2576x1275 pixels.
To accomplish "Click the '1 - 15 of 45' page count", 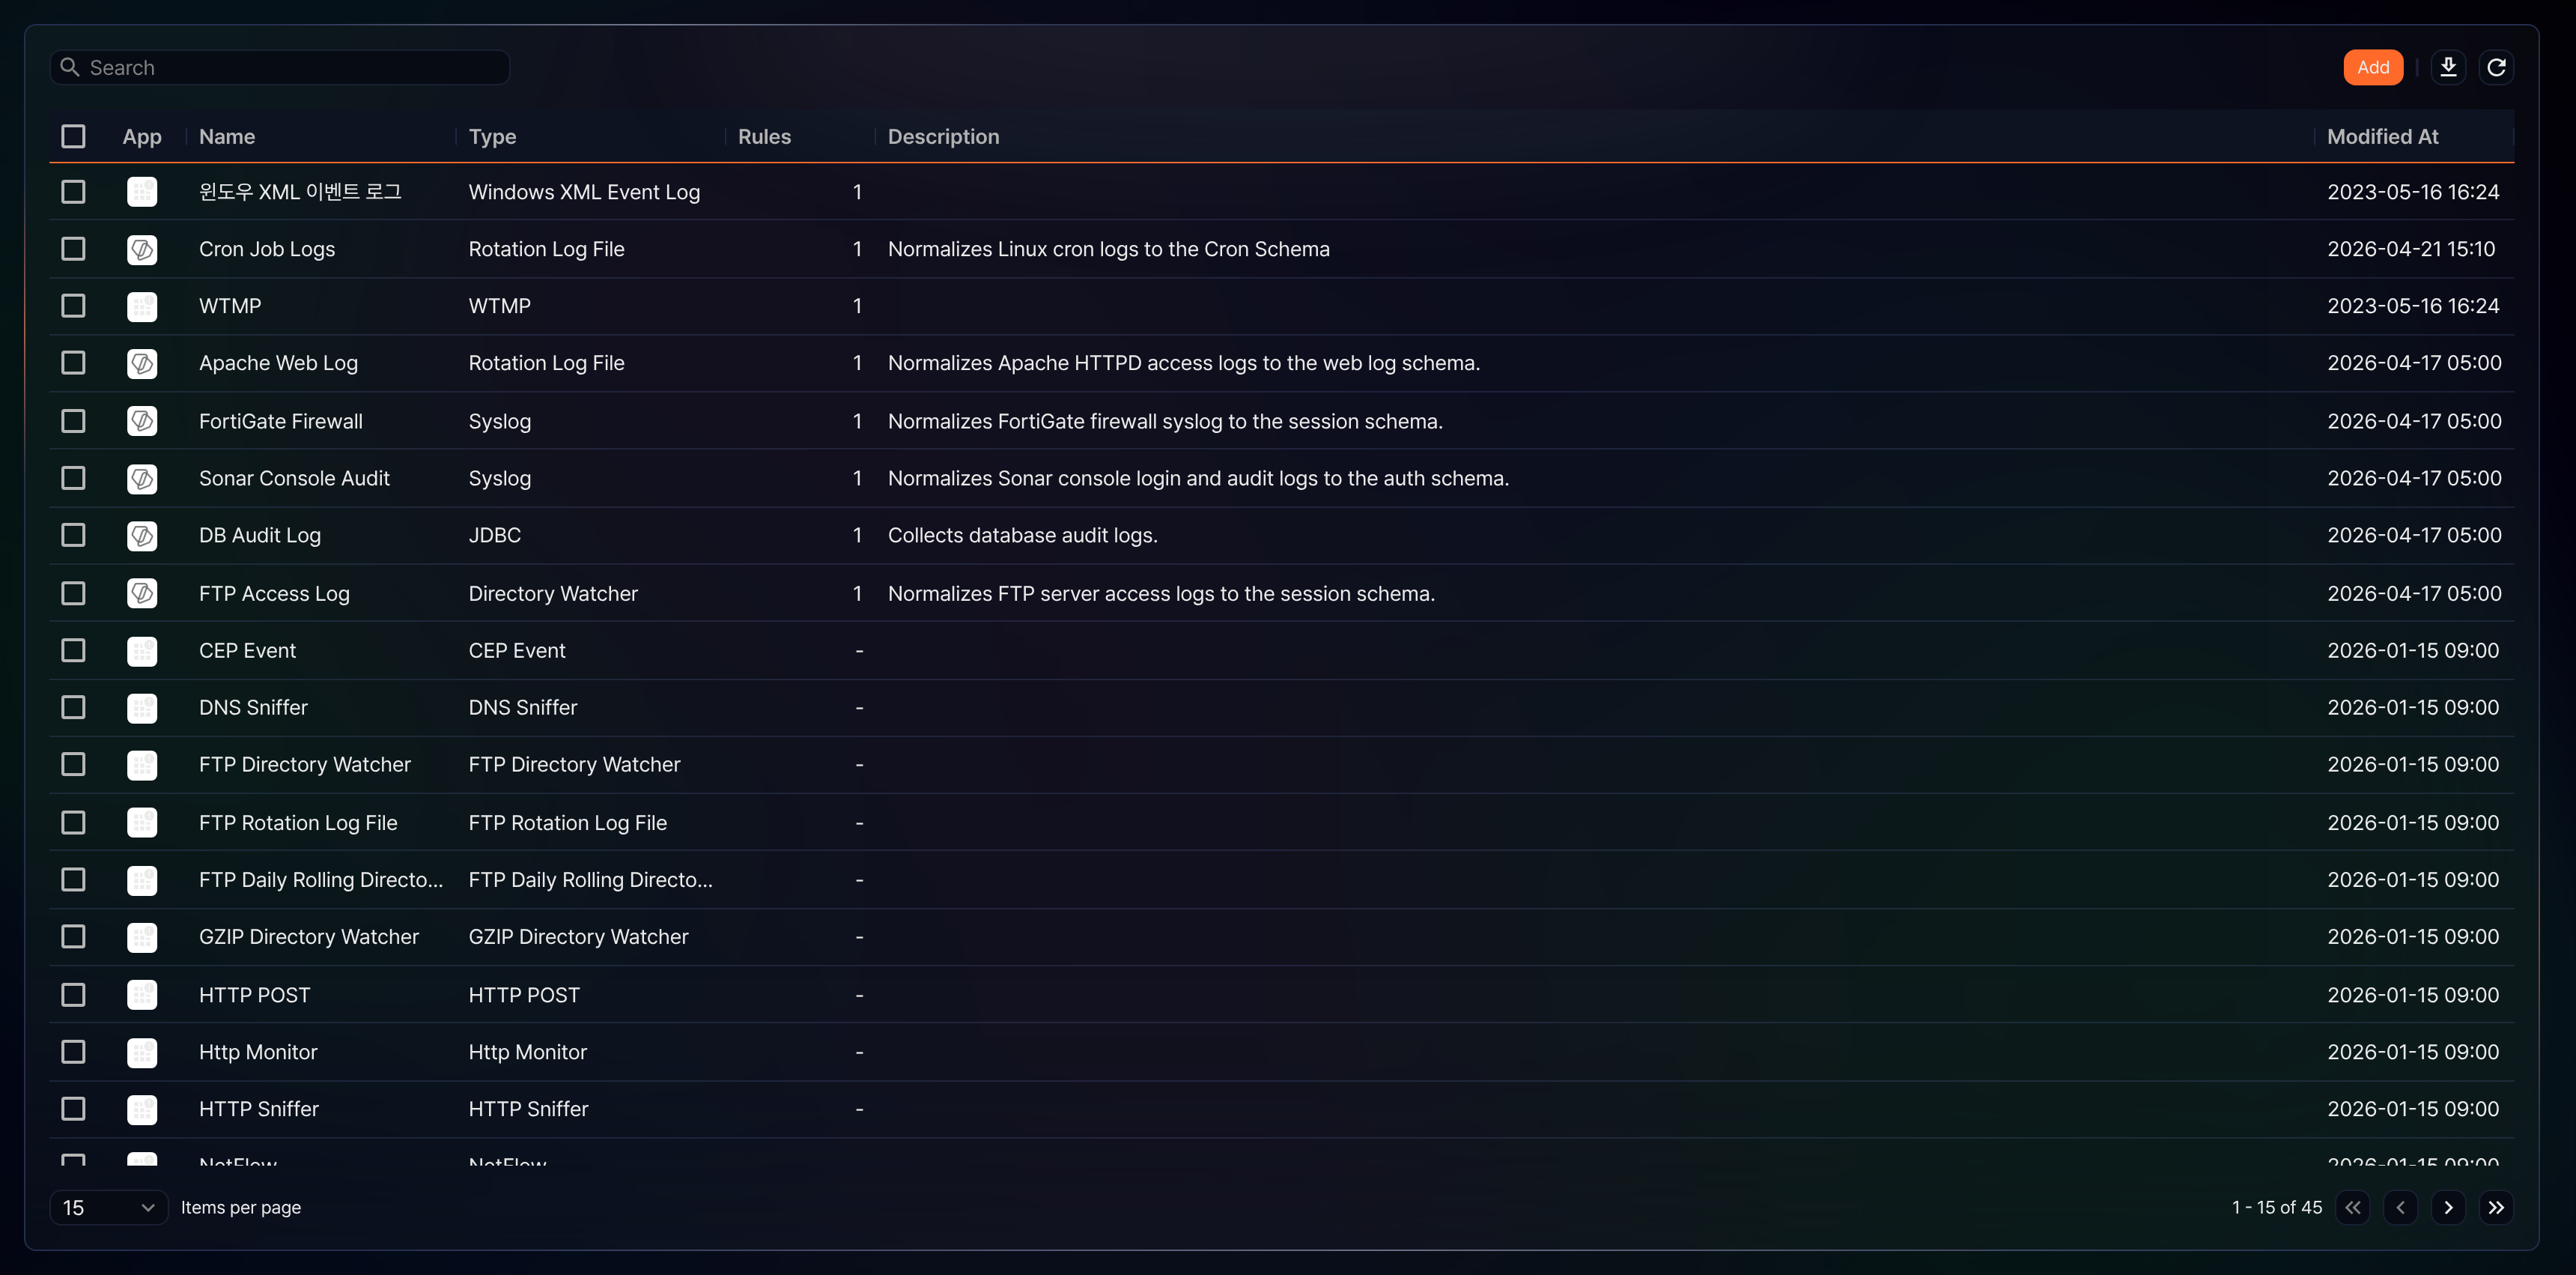I will pos(2276,1207).
